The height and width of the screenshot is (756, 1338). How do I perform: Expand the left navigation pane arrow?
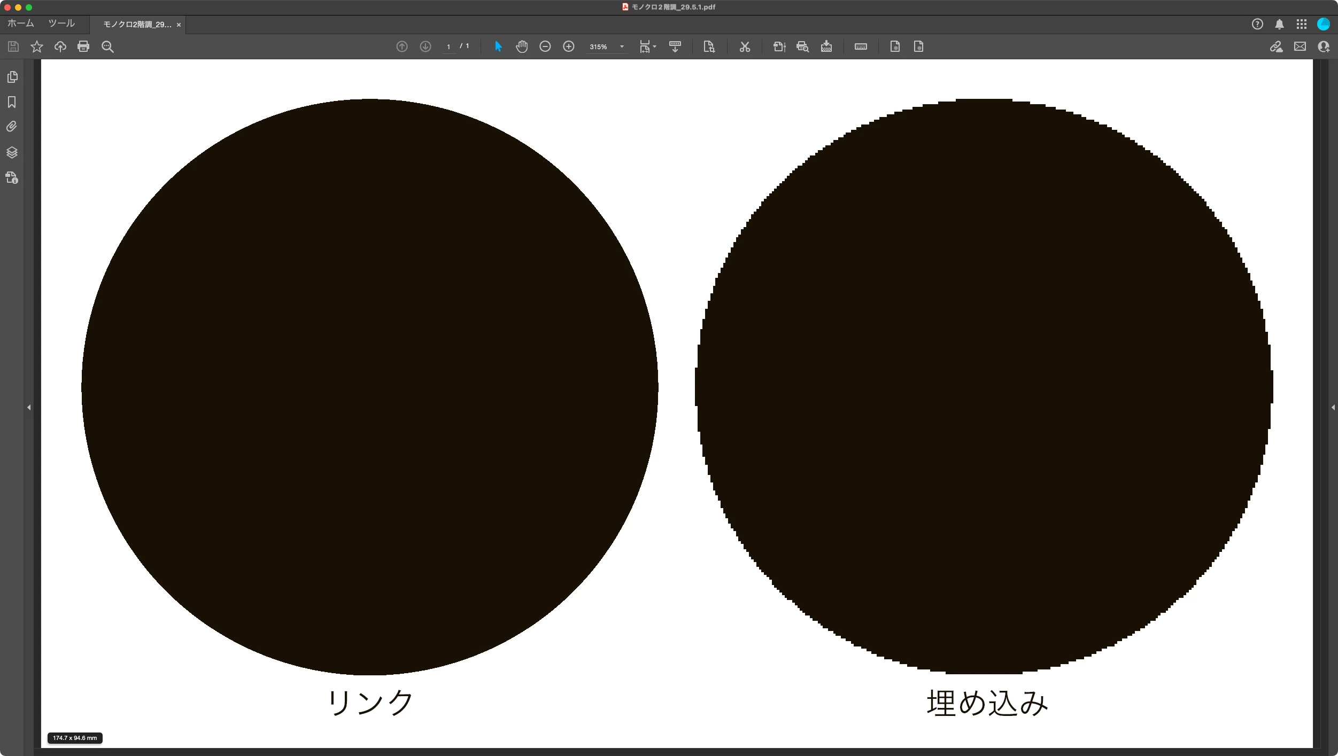(29, 408)
